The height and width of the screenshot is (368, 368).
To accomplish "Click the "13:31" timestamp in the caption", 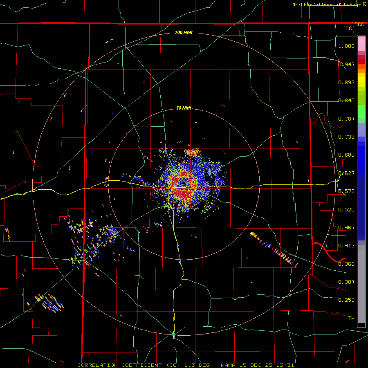I will click(285, 365).
